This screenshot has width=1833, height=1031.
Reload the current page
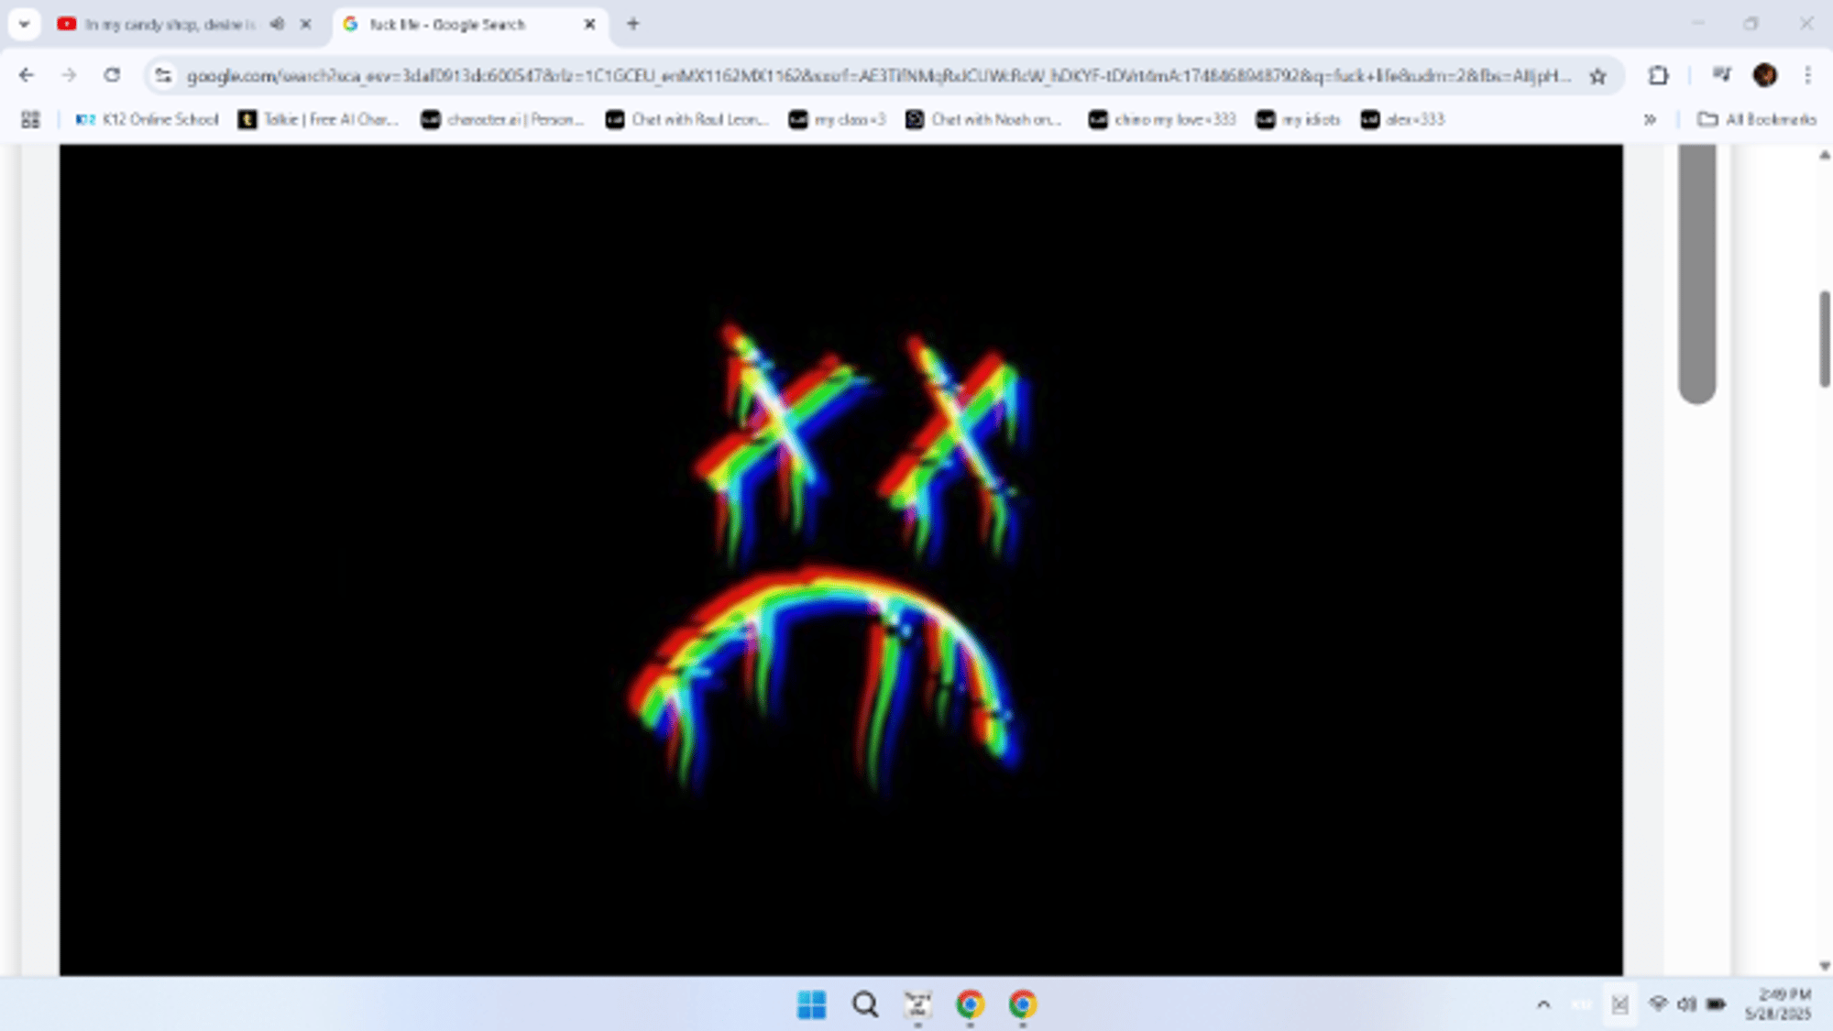112,75
